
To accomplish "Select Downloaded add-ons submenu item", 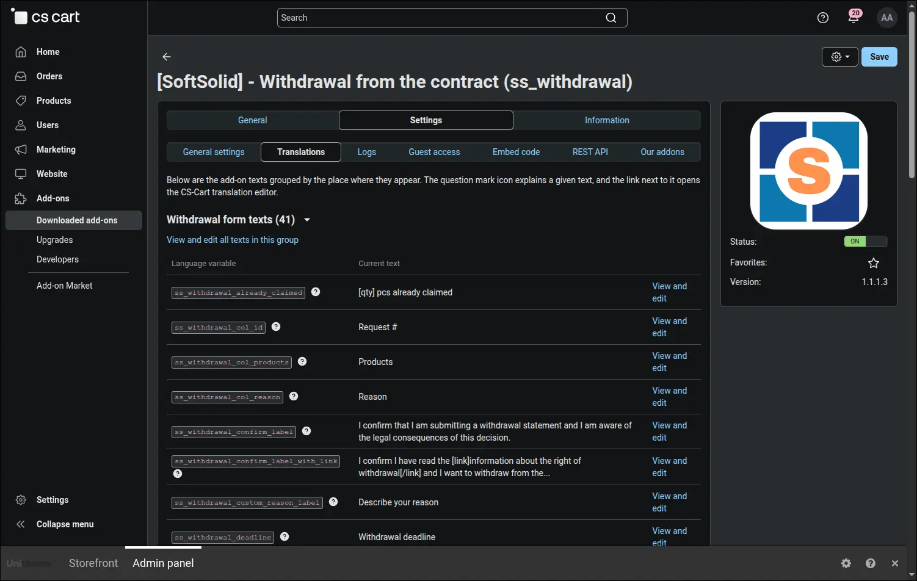I will (x=74, y=220).
